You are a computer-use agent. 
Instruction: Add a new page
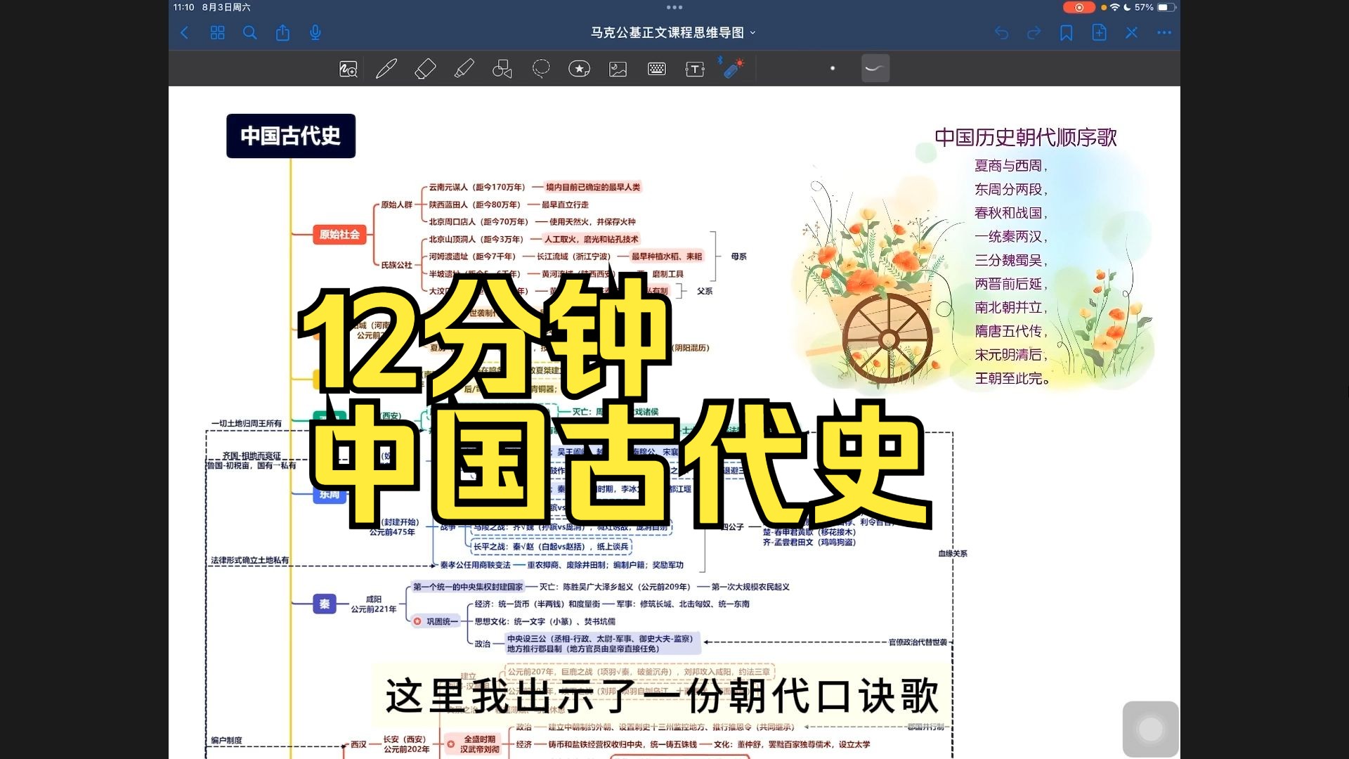point(1099,32)
